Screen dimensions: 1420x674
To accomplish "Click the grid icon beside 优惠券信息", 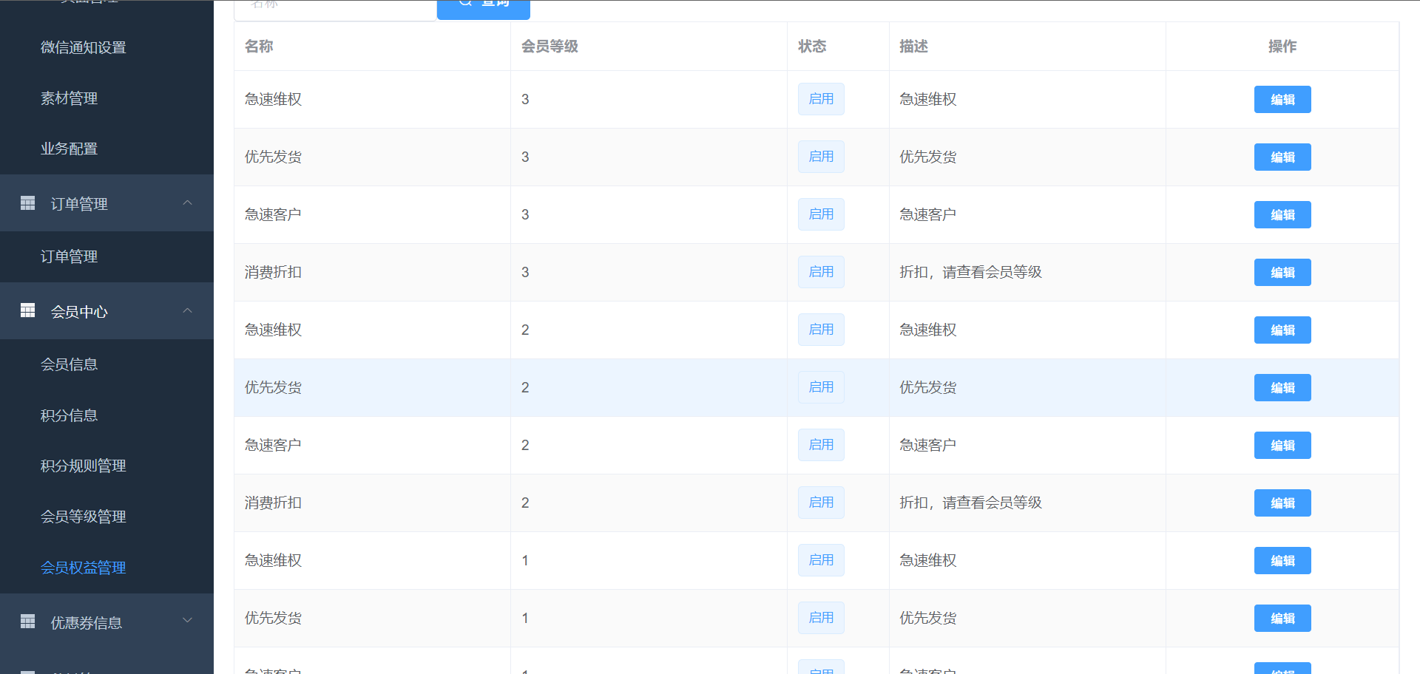I will pos(28,622).
